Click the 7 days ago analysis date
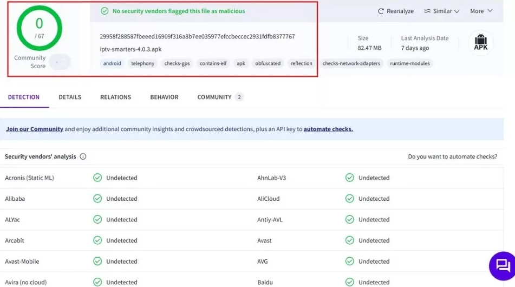The image size is (515, 287). pos(415,48)
